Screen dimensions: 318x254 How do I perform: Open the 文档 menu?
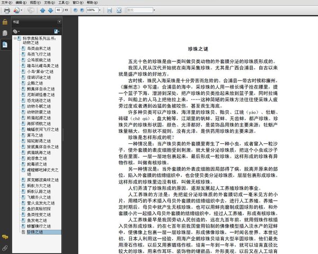point(49,3)
